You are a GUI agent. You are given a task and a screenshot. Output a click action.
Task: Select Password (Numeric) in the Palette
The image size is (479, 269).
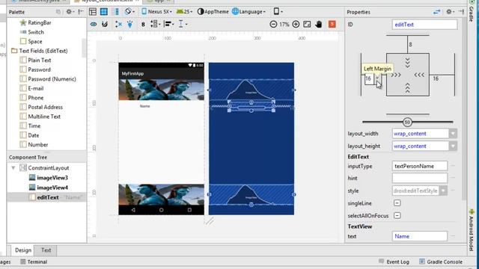[52, 79]
